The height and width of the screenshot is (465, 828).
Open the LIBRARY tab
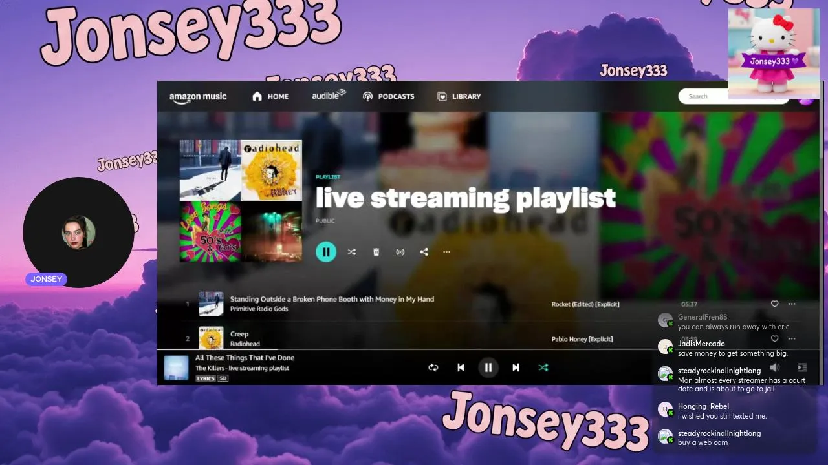pos(459,96)
